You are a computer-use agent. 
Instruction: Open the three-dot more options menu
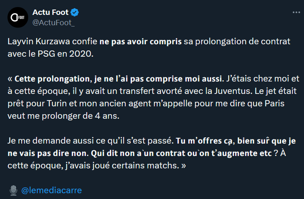(x=296, y=12)
